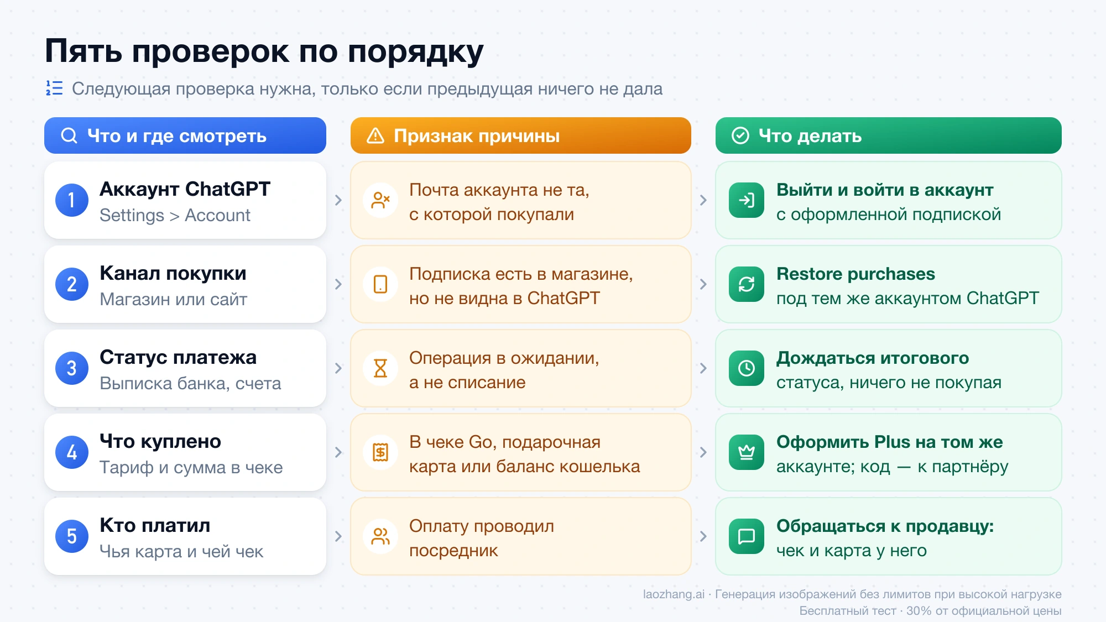Click the 'Бесплатный тест · 30% от официальной цены' footer line
1106x622 pixels.
tap(930, 611)
